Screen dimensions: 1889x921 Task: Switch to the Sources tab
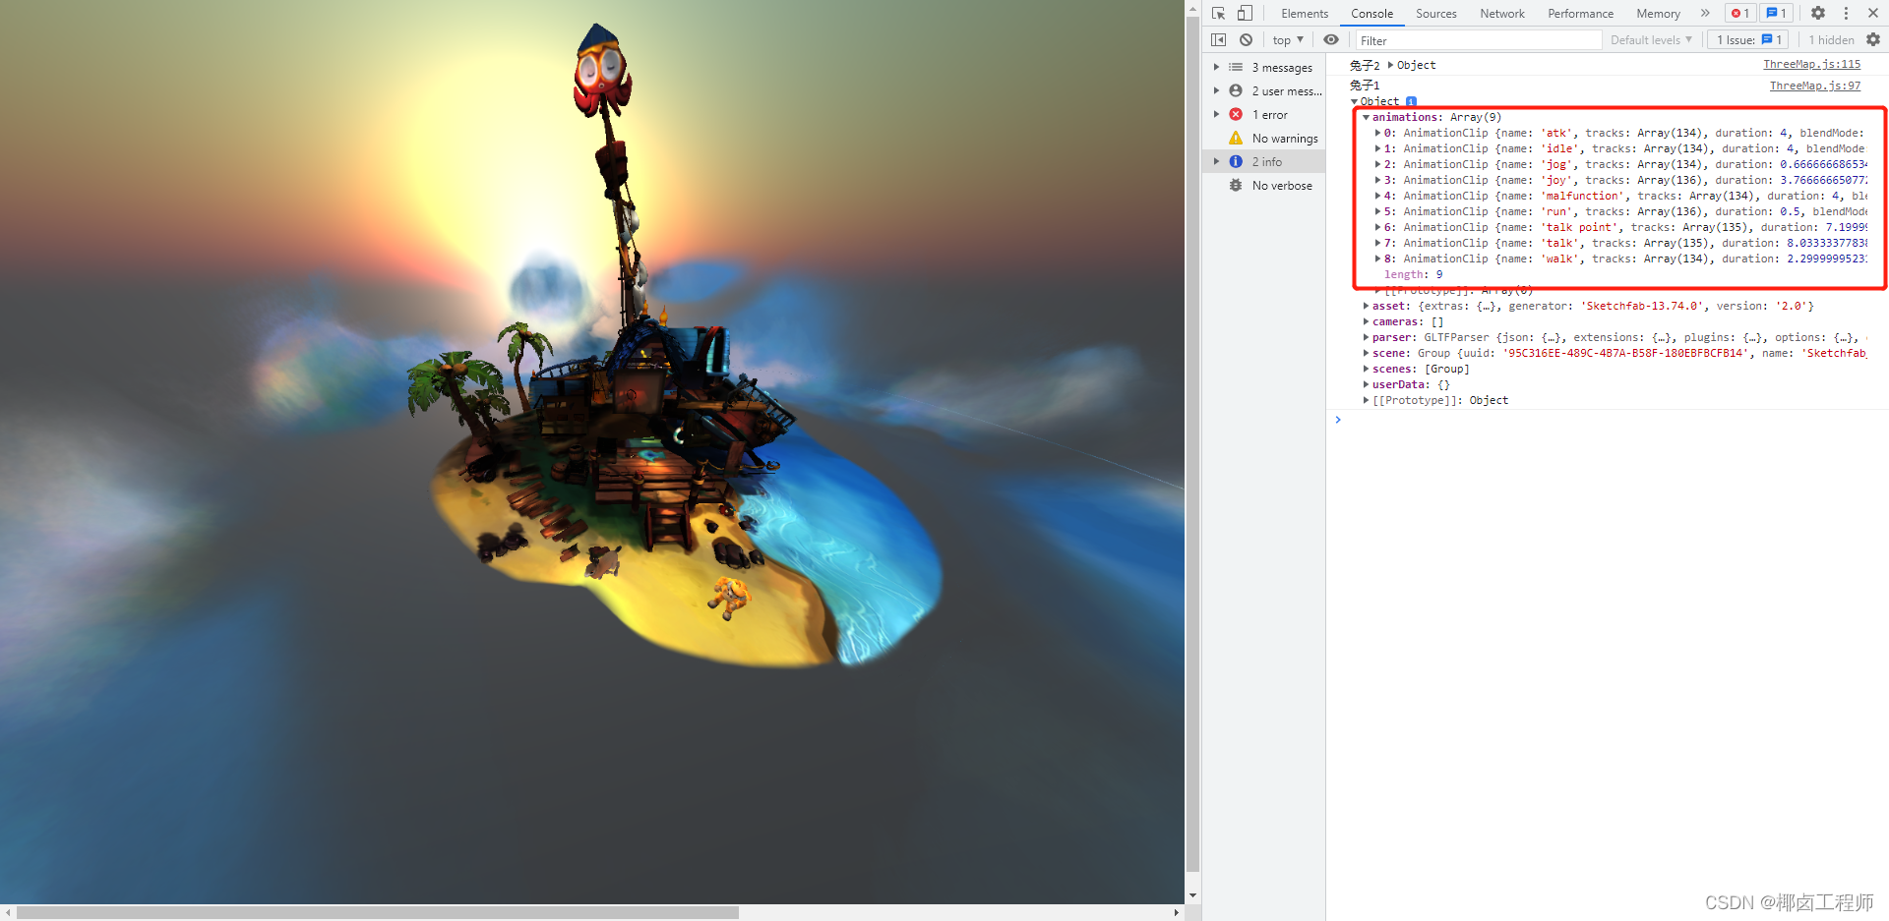1436,14
